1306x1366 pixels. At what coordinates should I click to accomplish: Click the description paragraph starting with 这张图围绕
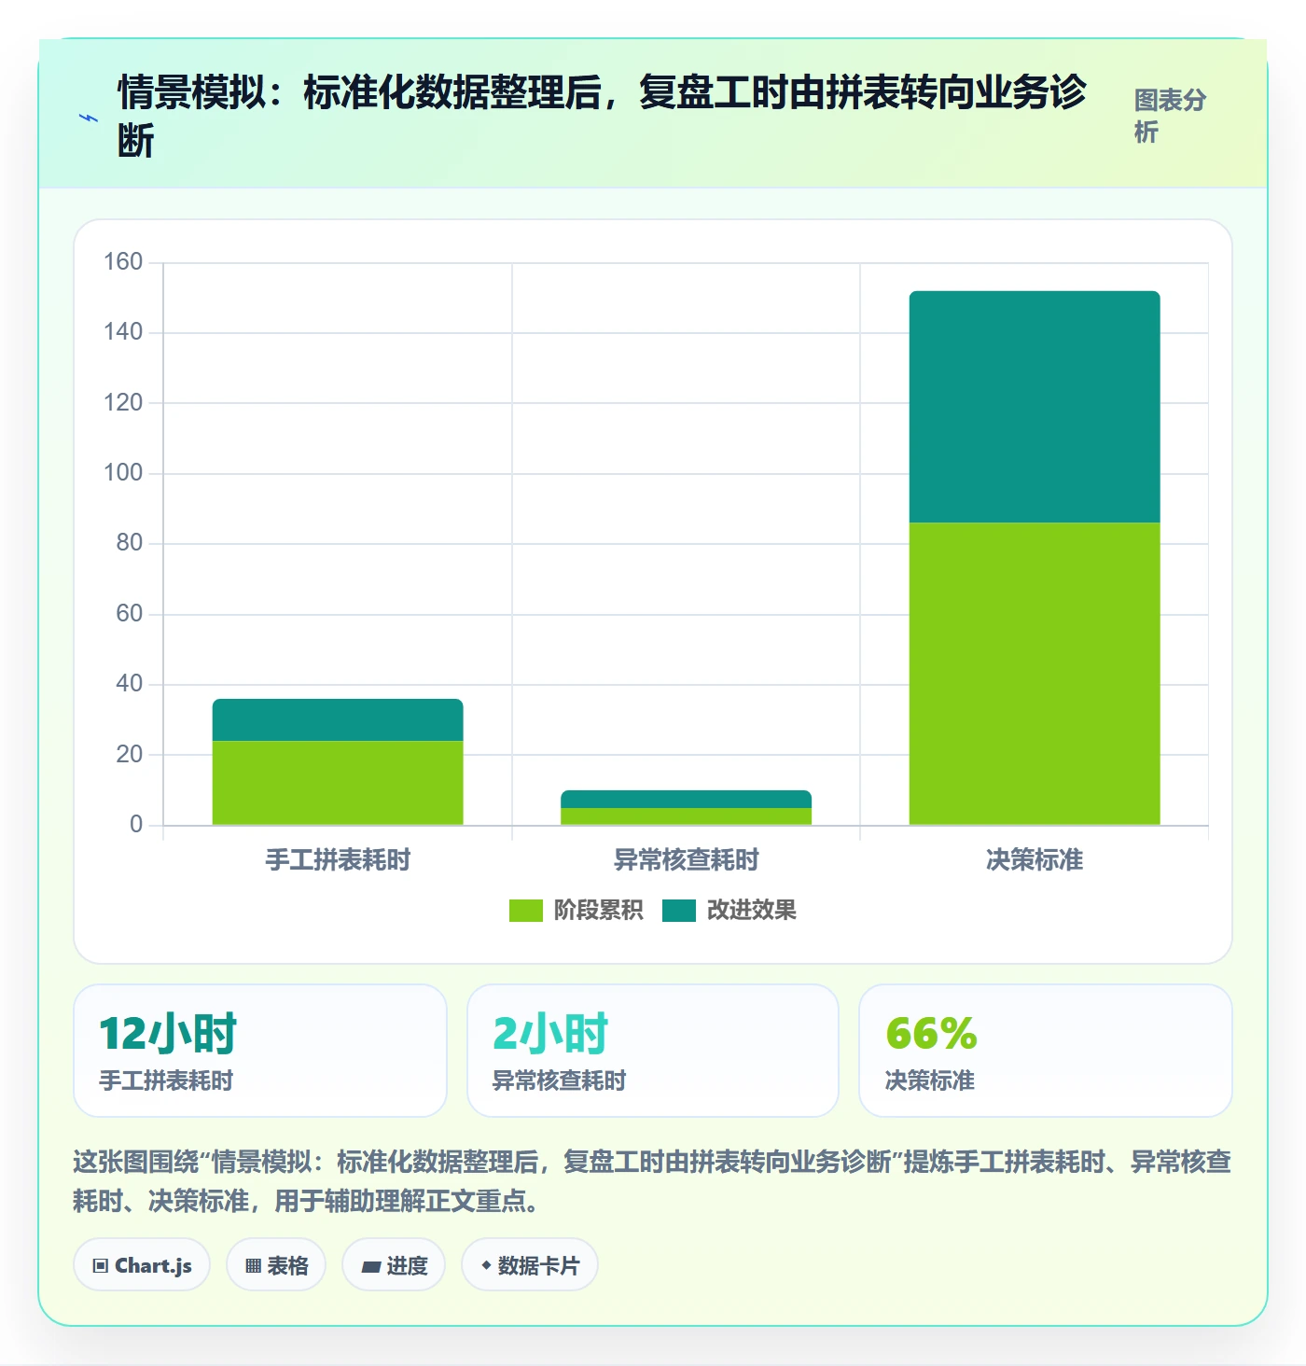(652, 1181)
